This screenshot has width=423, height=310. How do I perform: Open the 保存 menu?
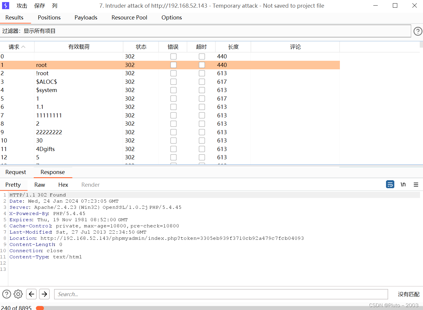[x=40, y=6]
